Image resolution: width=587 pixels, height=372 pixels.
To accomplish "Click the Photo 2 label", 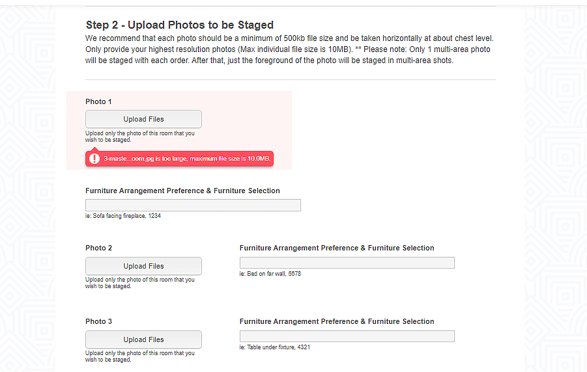I will tap(98, 248).
